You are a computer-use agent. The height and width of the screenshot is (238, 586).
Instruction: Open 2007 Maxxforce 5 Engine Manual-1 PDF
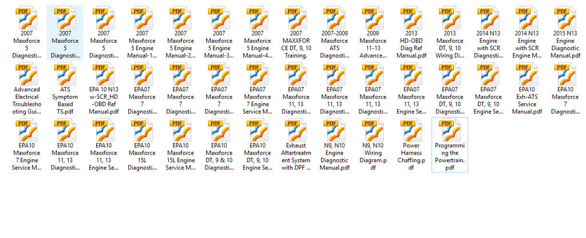pyautogui.click(x=142, y=33)
